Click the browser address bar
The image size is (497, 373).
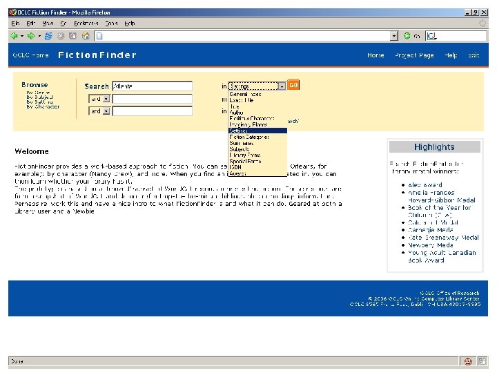(x=243, y=36)
